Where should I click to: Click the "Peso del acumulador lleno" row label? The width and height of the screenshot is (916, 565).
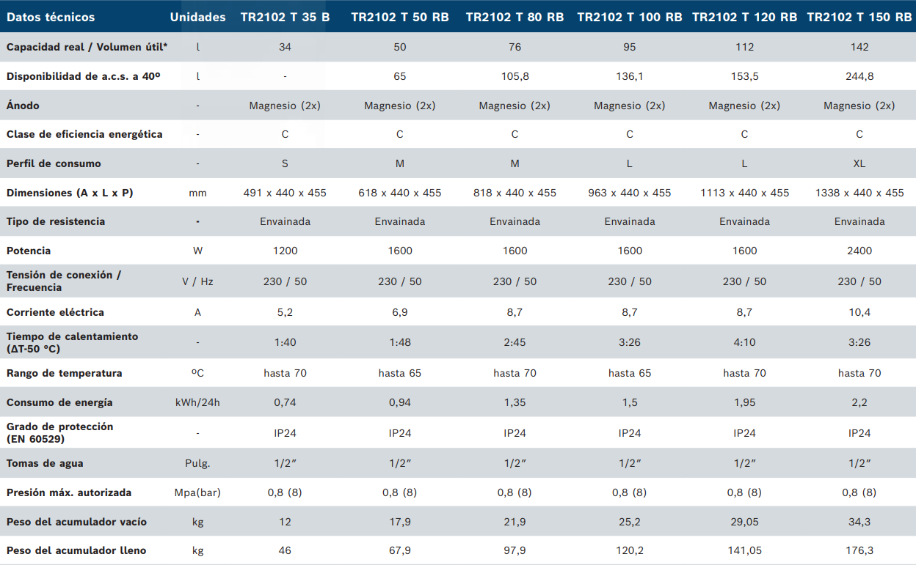[x=76, y=550]
